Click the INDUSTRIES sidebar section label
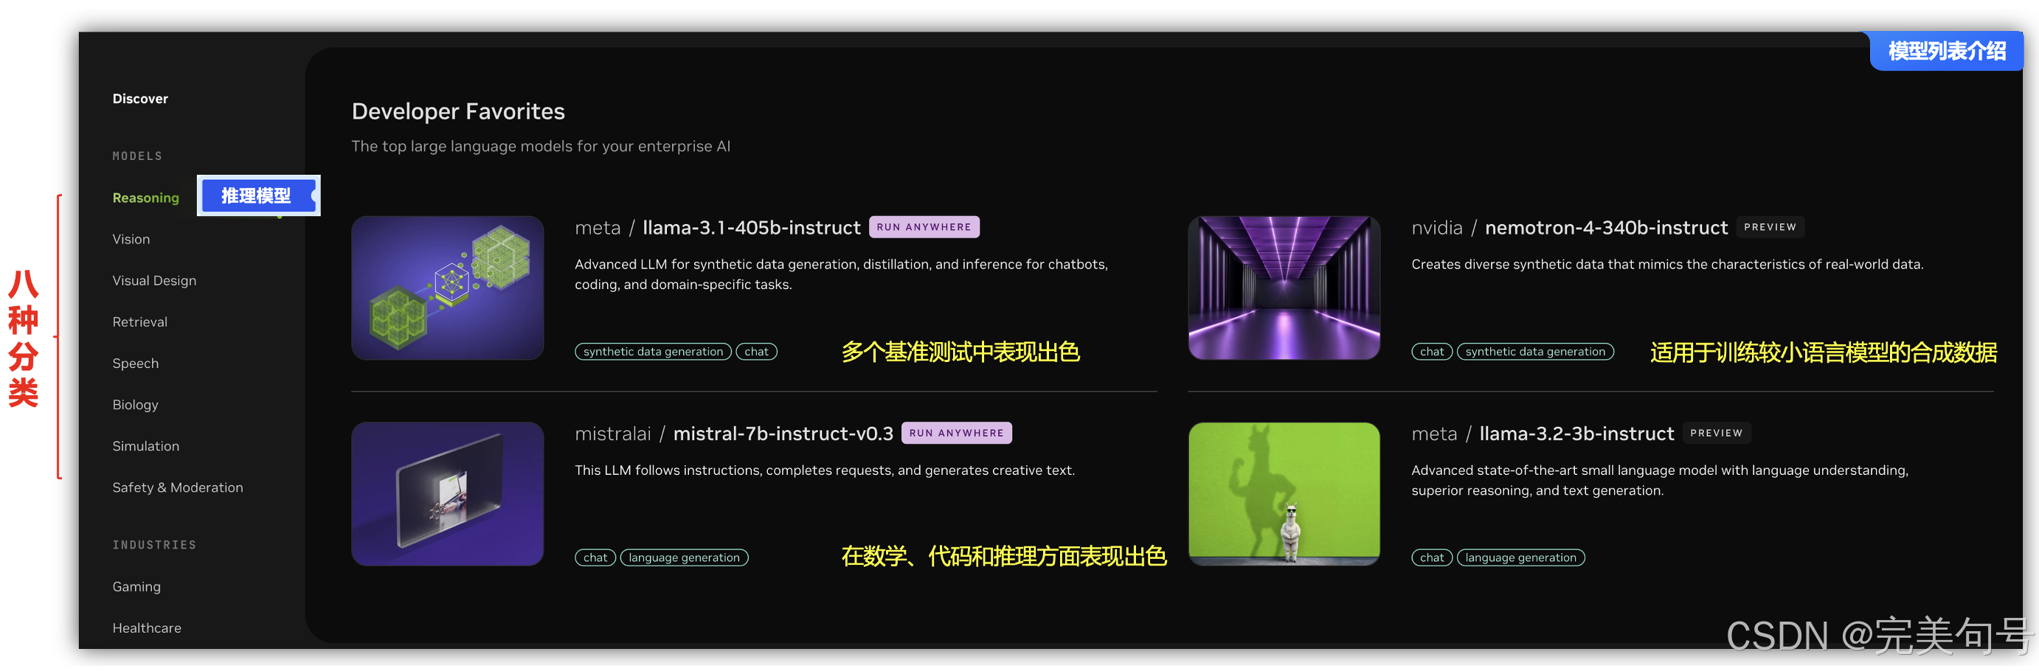2039x671 pixels. [x=154, y=544]
